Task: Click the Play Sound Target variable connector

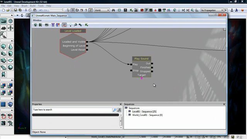Action: coord(142,78)
